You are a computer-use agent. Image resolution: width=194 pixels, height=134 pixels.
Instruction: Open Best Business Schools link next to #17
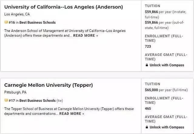click(x=38, y=101)
